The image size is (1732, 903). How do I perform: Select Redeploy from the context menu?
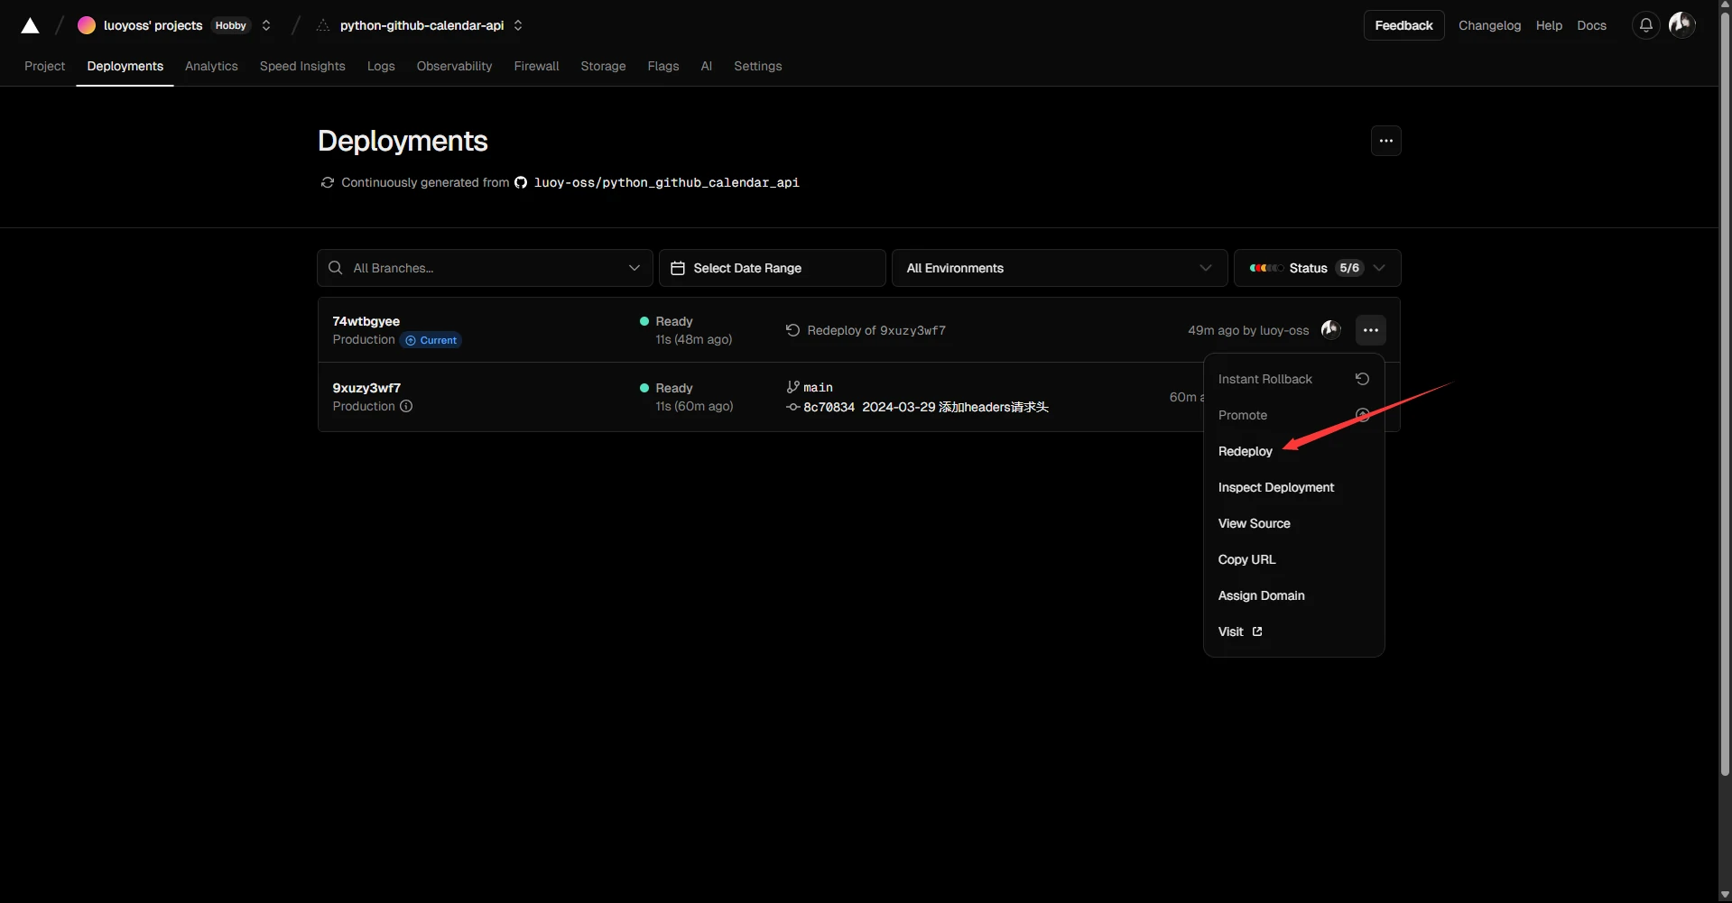point(1245,451)
